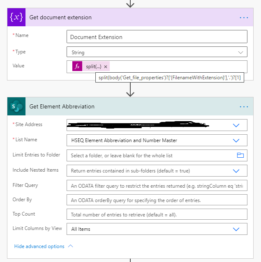Click the Limit Columns by View label
The height and width of the screenshot is (262, 261).
[x=37, y=228]
